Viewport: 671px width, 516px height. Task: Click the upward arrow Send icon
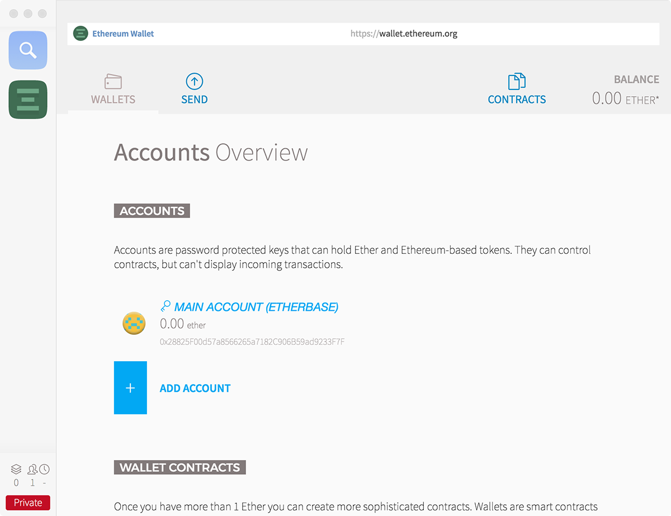coord(195,82)
